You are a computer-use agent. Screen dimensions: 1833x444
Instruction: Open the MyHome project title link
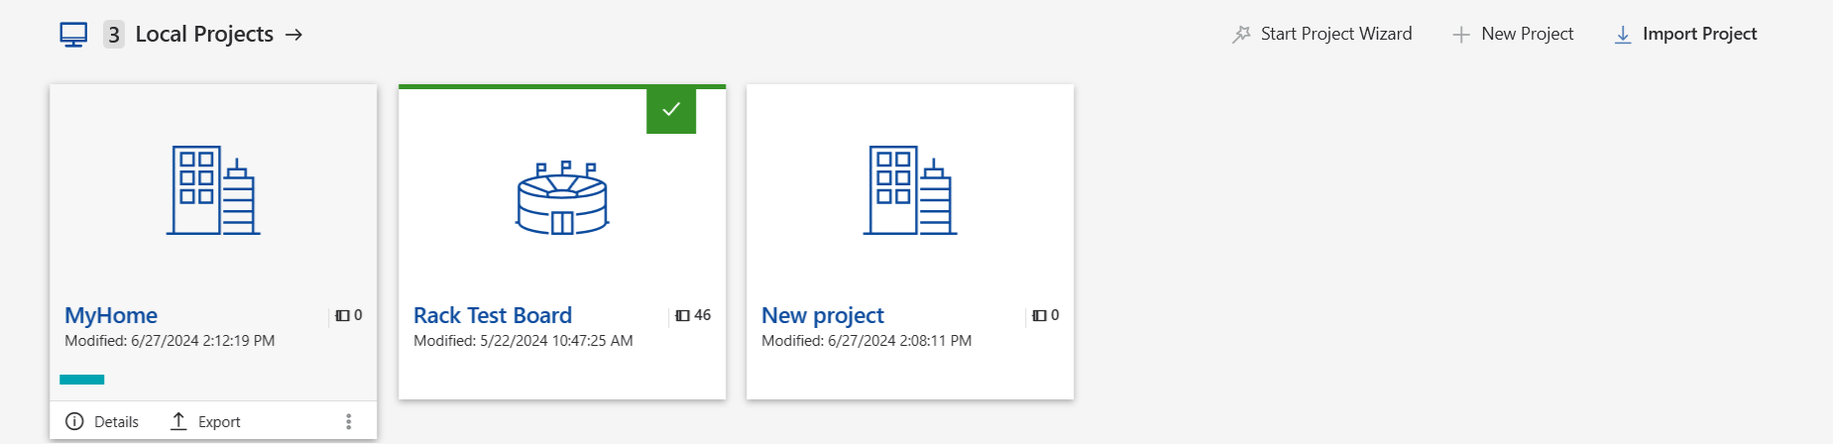click(111, 315)
